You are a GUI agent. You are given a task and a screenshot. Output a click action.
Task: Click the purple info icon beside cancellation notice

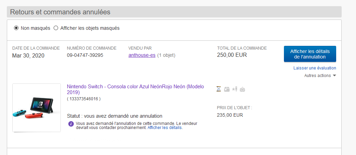point(71,124)
